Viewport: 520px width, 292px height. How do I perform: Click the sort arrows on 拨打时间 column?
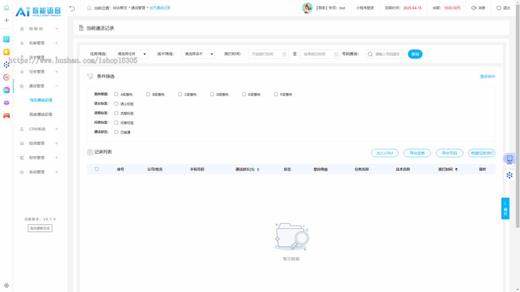tap(456, 170)
